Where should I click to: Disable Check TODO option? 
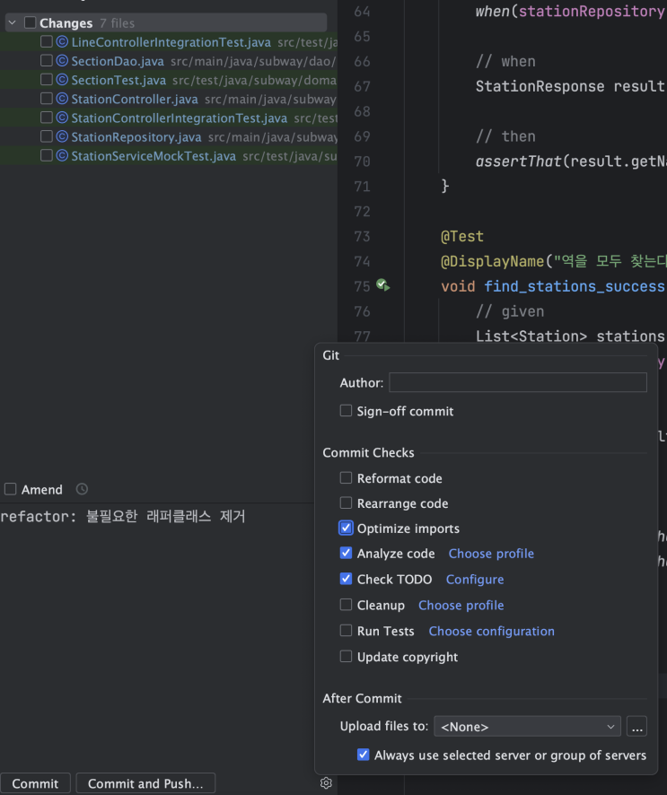pos(346,579)
